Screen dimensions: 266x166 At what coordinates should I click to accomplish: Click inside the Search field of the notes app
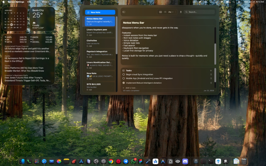pos(199,12)
